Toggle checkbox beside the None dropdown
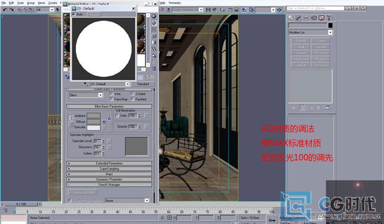The width and height of the screenshot is (384, 224). pos(70,200)
